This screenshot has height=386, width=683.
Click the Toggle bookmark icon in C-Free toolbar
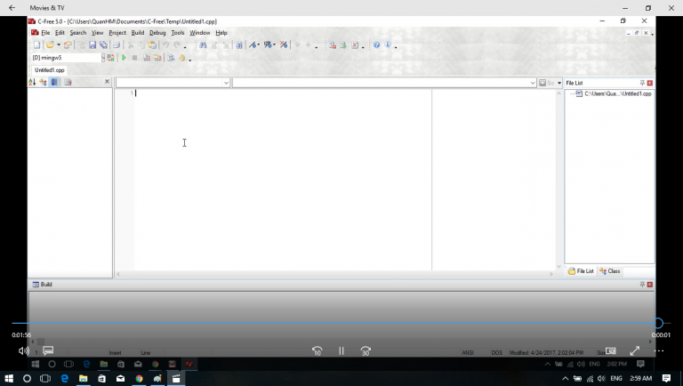(x=253, y=44)
